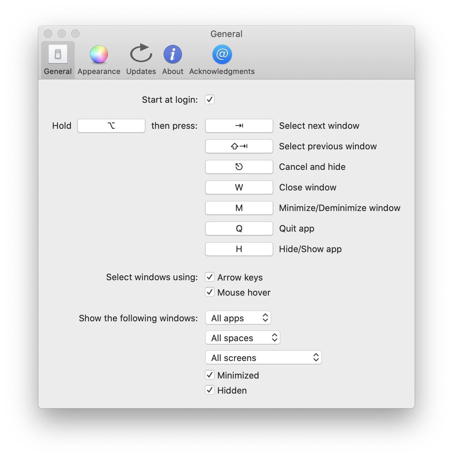
Task: Open the All spaces dropdown
Action: [x=243, y=338]
